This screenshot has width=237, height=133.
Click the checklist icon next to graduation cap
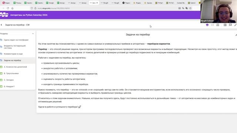click(x=212, y=25)
